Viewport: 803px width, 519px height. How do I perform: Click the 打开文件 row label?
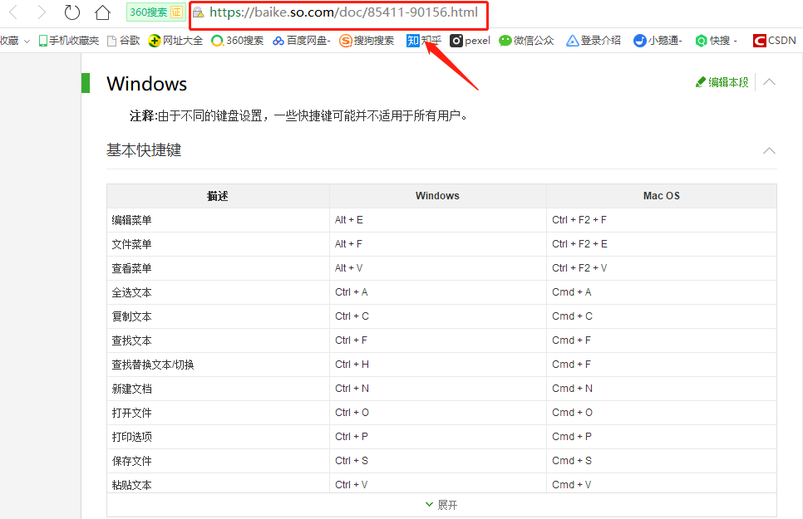[x=131, y=413]
